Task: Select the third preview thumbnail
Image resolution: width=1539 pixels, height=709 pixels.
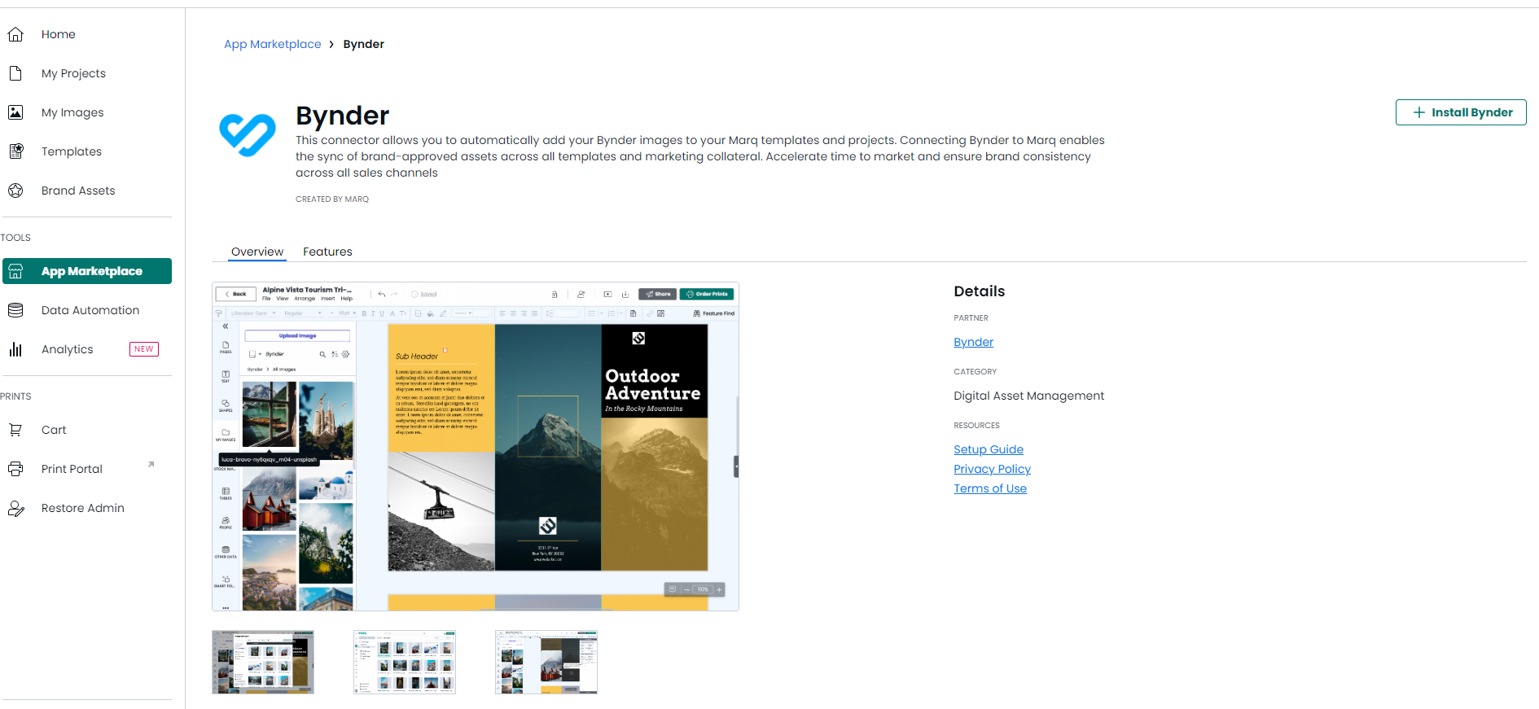Action: click(x=546, y=662)
